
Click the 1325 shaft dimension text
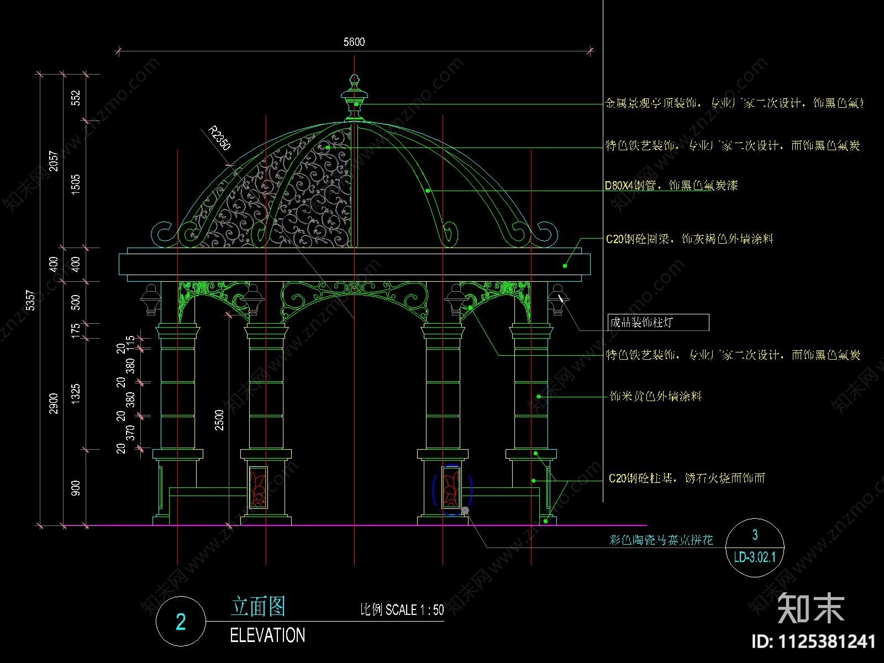[76, 394]
